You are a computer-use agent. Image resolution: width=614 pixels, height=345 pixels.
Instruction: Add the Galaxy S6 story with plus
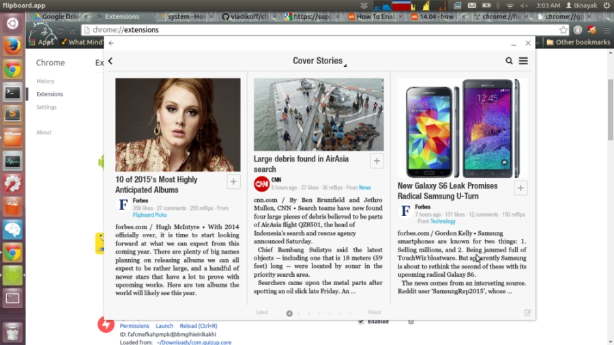tap(521, 188)
